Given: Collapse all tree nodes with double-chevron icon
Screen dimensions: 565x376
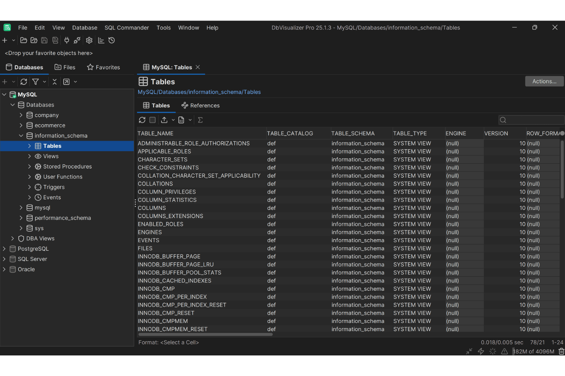Looking at the screenshot, I should (x=54, y=82).
